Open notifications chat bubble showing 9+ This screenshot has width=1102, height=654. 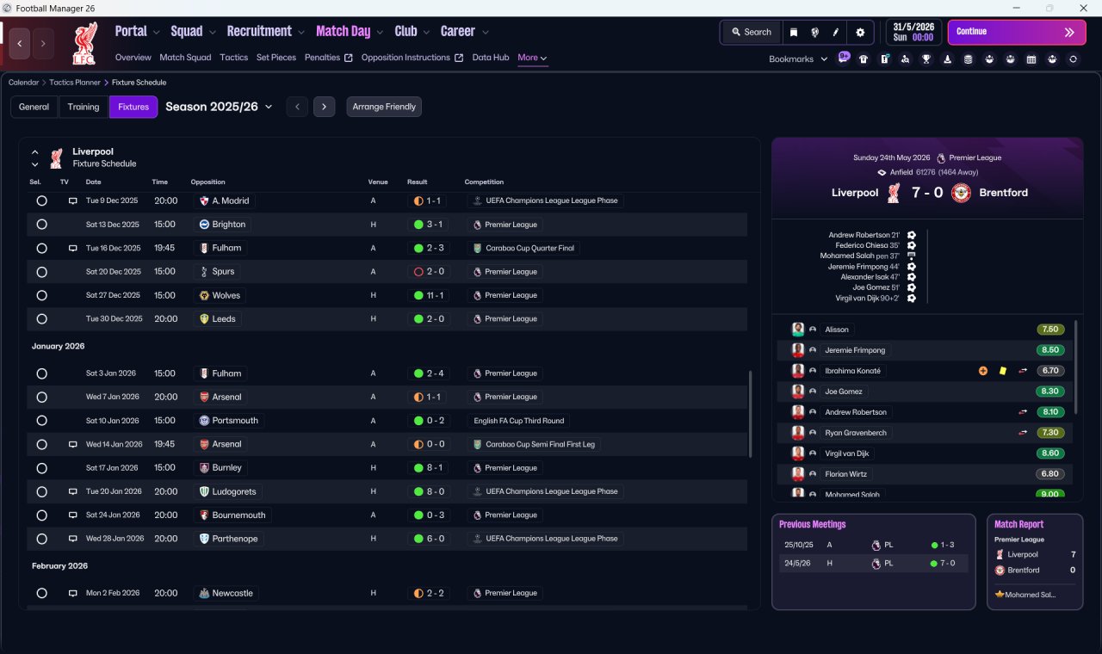click(843, 58)
